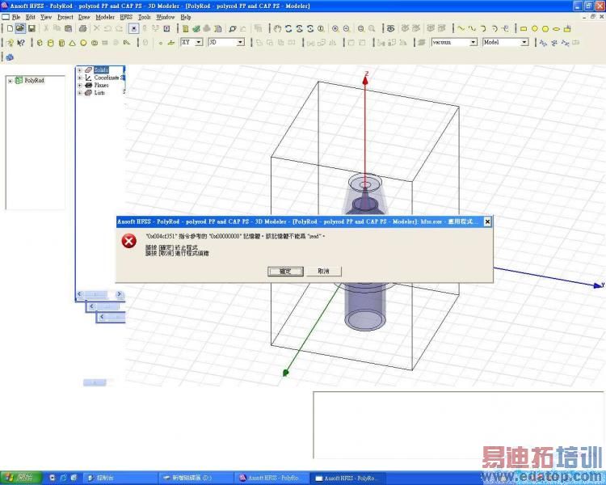Open the File menu

[16, 17]
